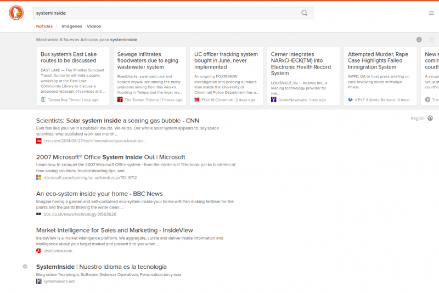439x293 pixels.
Task: Click the bbc.co.uk/news/technology URL text
Action: coord(80,215)
